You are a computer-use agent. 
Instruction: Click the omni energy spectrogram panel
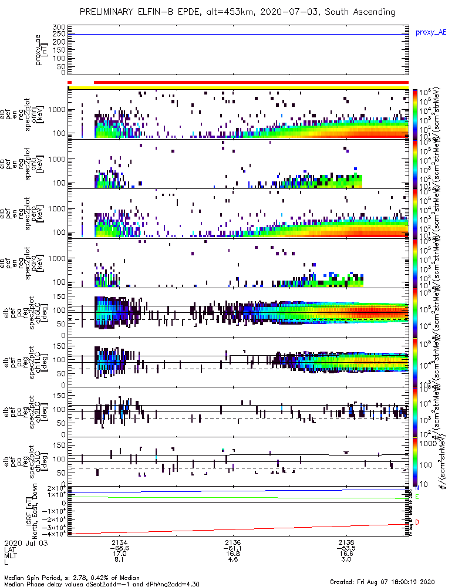pos(238,114)
